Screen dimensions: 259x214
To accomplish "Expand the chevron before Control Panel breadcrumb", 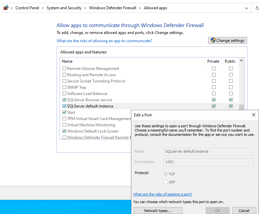I will click(12, 8).
